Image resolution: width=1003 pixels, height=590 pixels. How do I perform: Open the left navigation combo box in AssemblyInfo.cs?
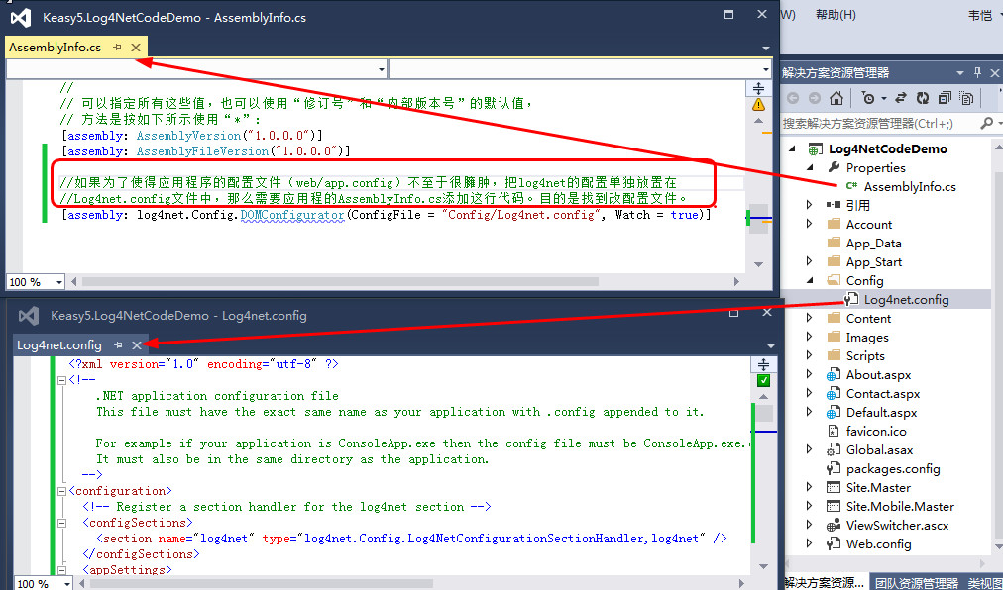(382, 68)
